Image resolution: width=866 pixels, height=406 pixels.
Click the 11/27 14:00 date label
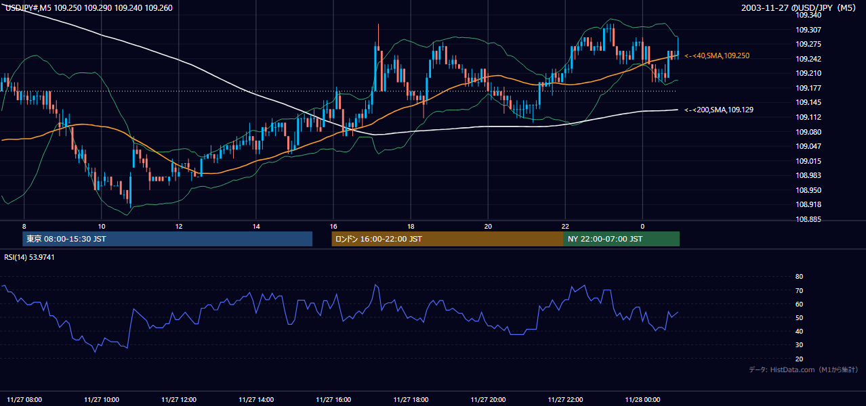click(256, 399)
